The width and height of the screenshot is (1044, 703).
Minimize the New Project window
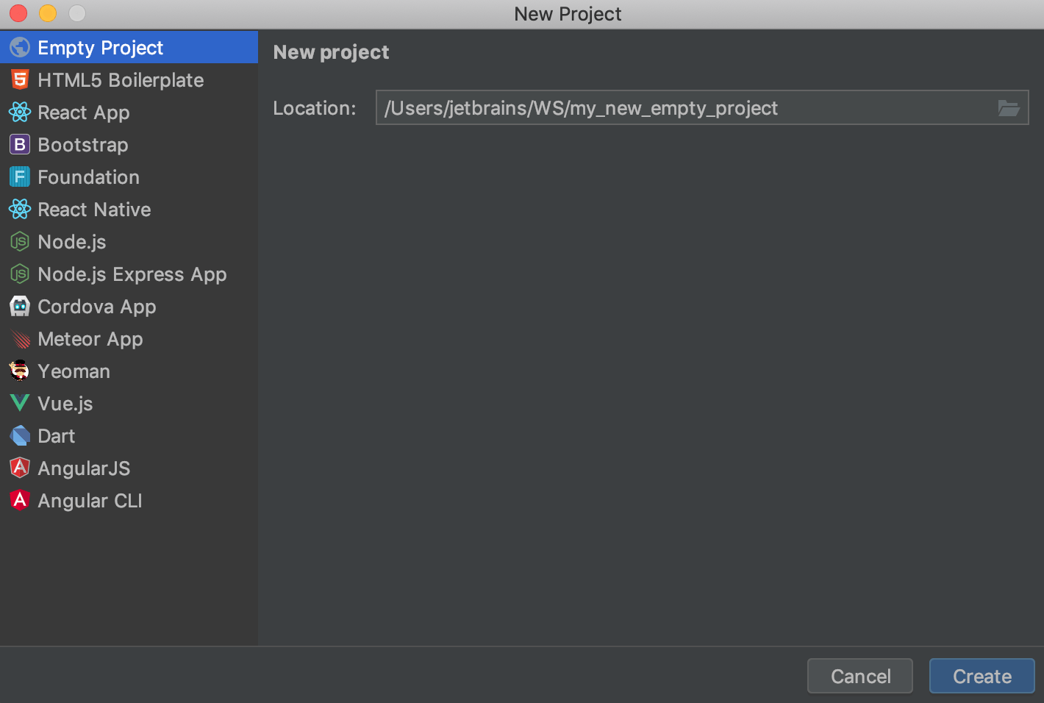(48, 13)
